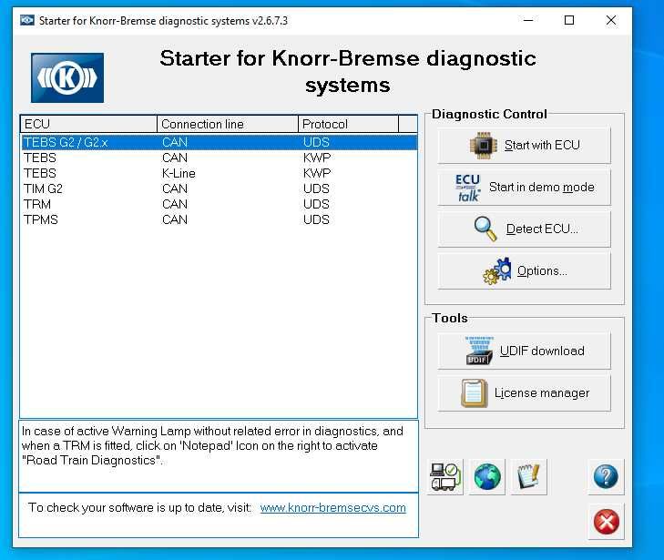Select the TEBS G2 / G2.x row
The image size is (664, 560).
(x=219, y=142)
